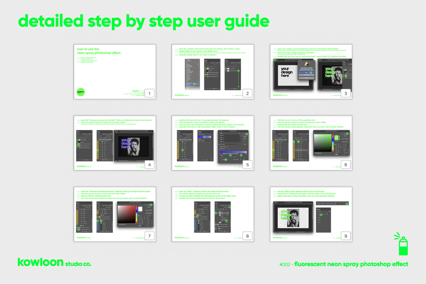
Task: Open guide page 3 thumbnail with save popup
Action: pyautogui.click(x=311, y=72)
